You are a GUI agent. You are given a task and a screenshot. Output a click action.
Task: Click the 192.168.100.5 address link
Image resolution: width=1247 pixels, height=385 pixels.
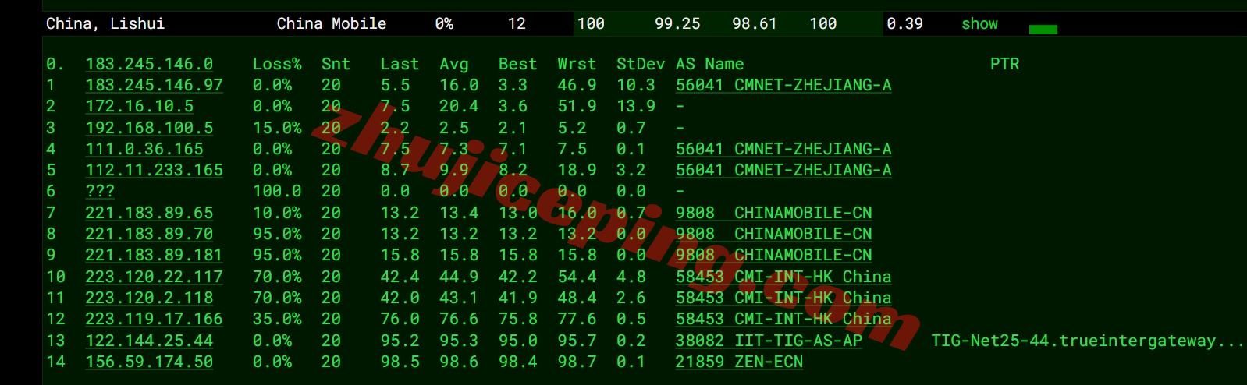pos(149,128)
